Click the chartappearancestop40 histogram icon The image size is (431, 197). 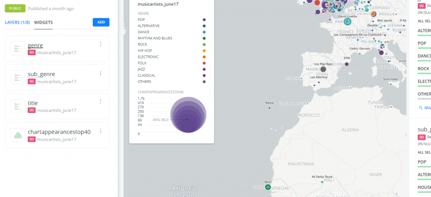[x=18, y=135]
